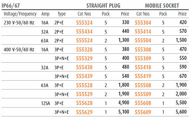The height and width of the screenshot is (117, 190).
Task: Click the STRAIGHT PLUG heading
Action: pos(103,6)
